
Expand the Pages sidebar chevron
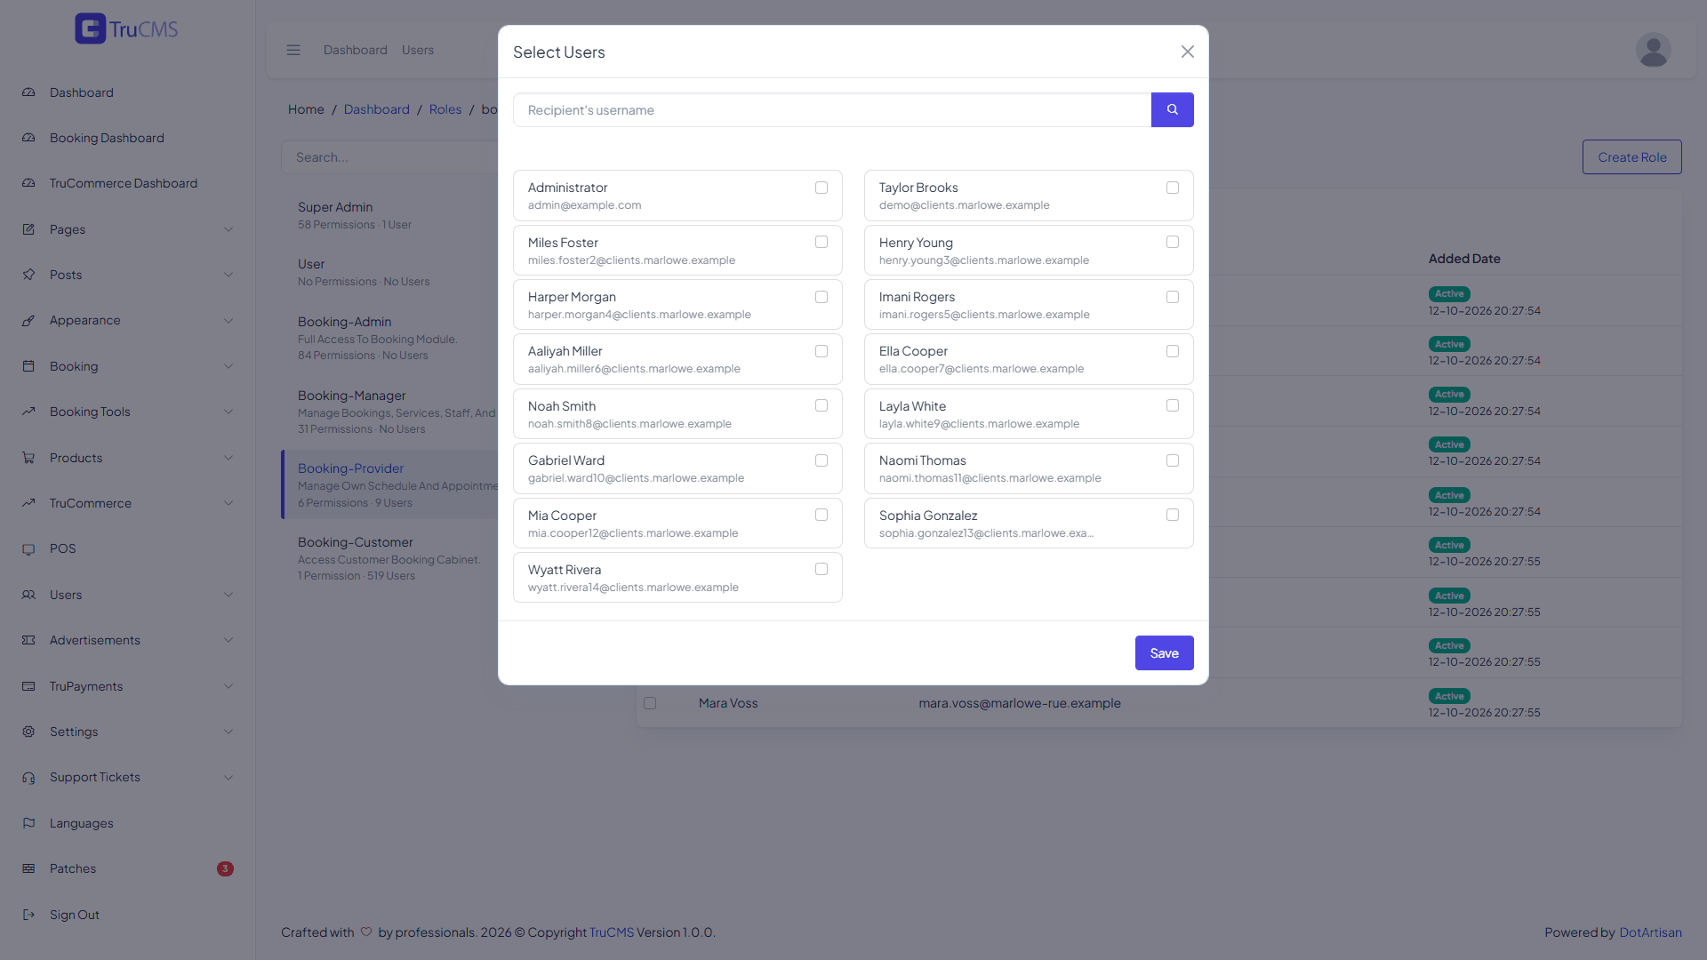click(x=228, y=229)
